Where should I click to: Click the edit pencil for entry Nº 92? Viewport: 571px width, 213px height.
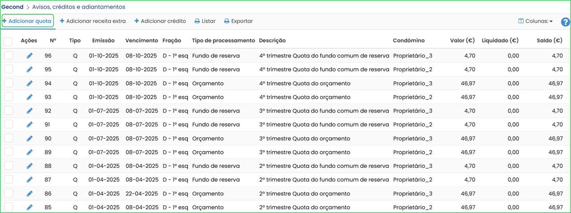[x=30, y=111]
